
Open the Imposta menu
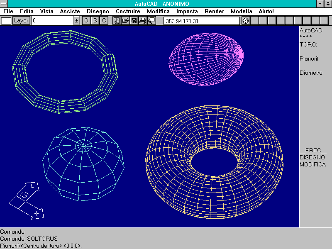click(x=187, y=12)
